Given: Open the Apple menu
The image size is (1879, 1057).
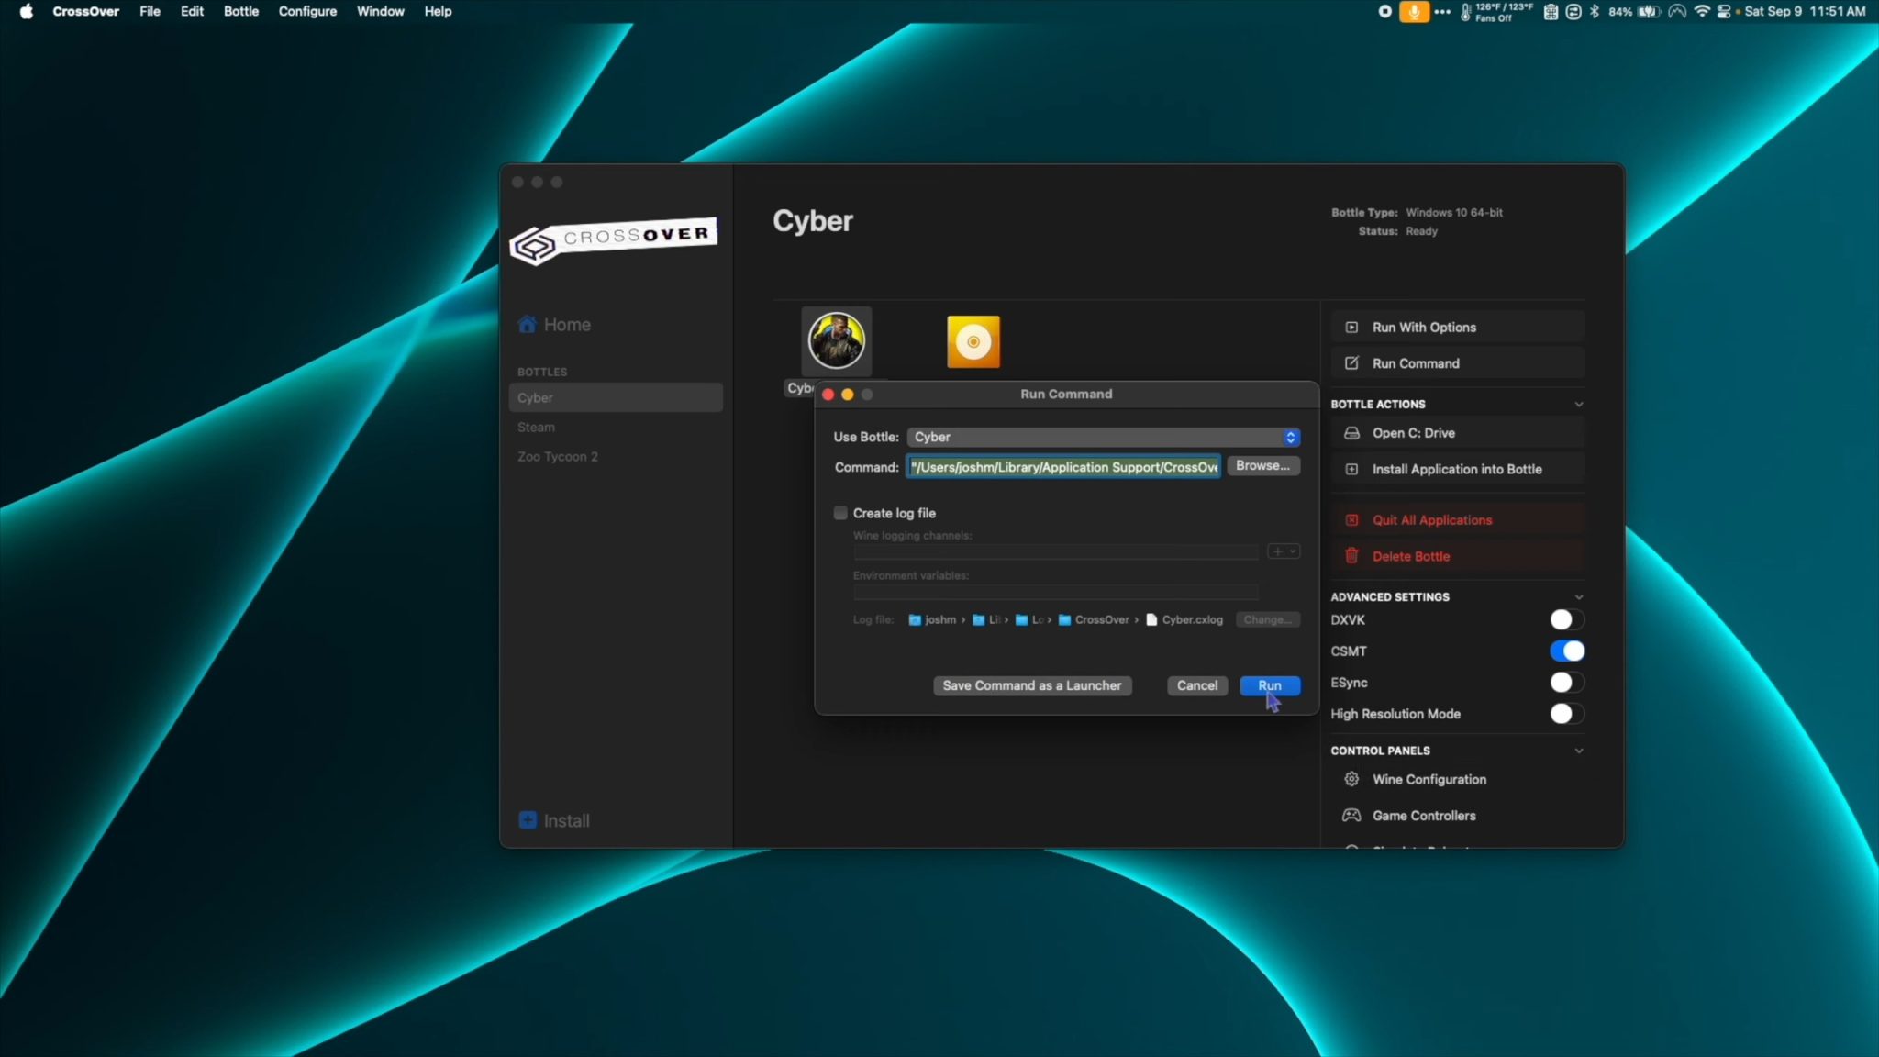Looking at the screenshot, I should click(x=27, y=11).
